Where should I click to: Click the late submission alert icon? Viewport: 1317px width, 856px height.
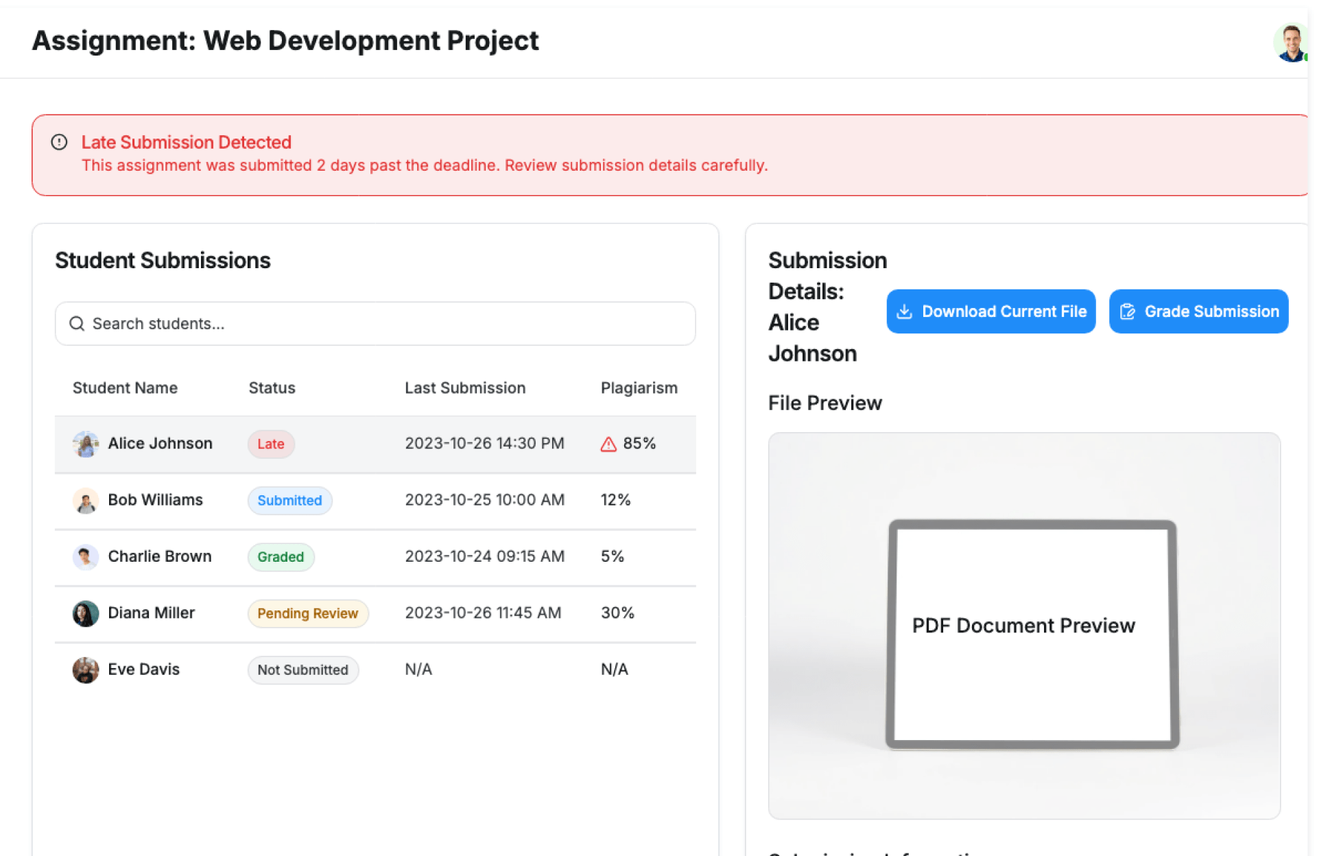pyautogui.click(x=60, y=142)
